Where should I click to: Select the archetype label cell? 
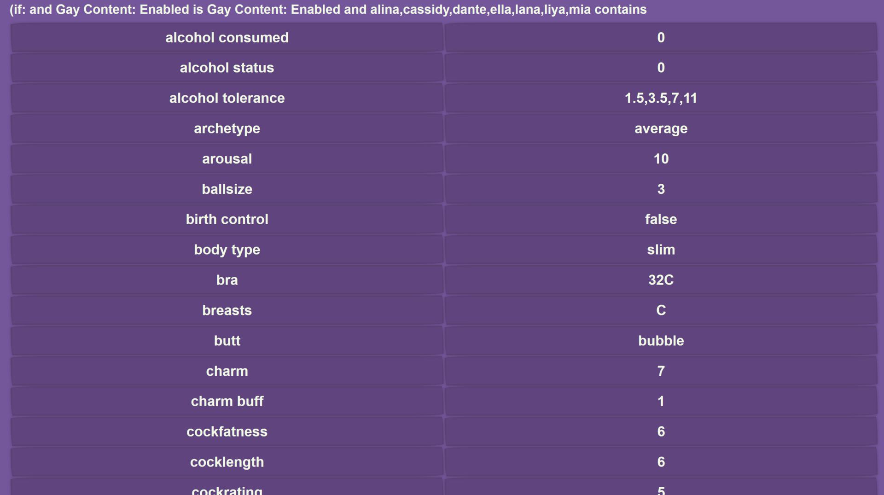point(227,128)
